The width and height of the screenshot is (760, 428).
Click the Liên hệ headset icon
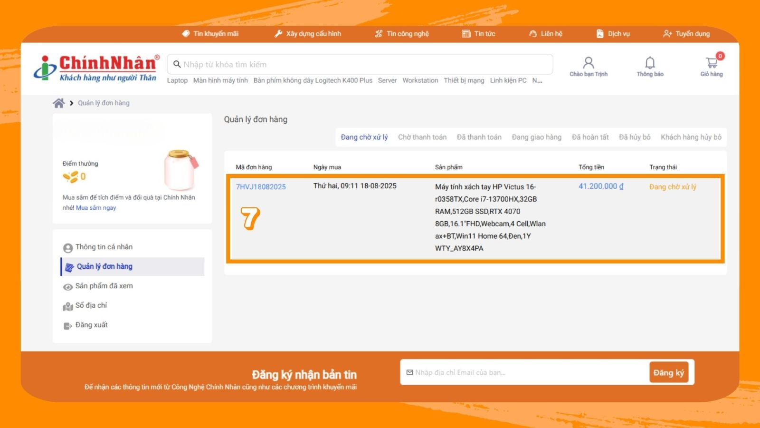tap(533, 34)
